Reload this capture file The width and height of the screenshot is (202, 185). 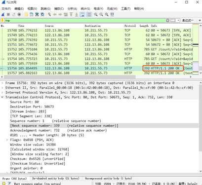(x=42, y=15)
